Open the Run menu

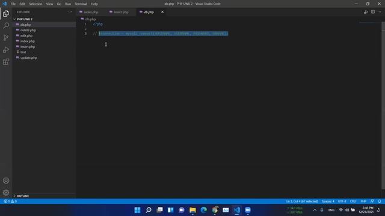coord(68,4)
